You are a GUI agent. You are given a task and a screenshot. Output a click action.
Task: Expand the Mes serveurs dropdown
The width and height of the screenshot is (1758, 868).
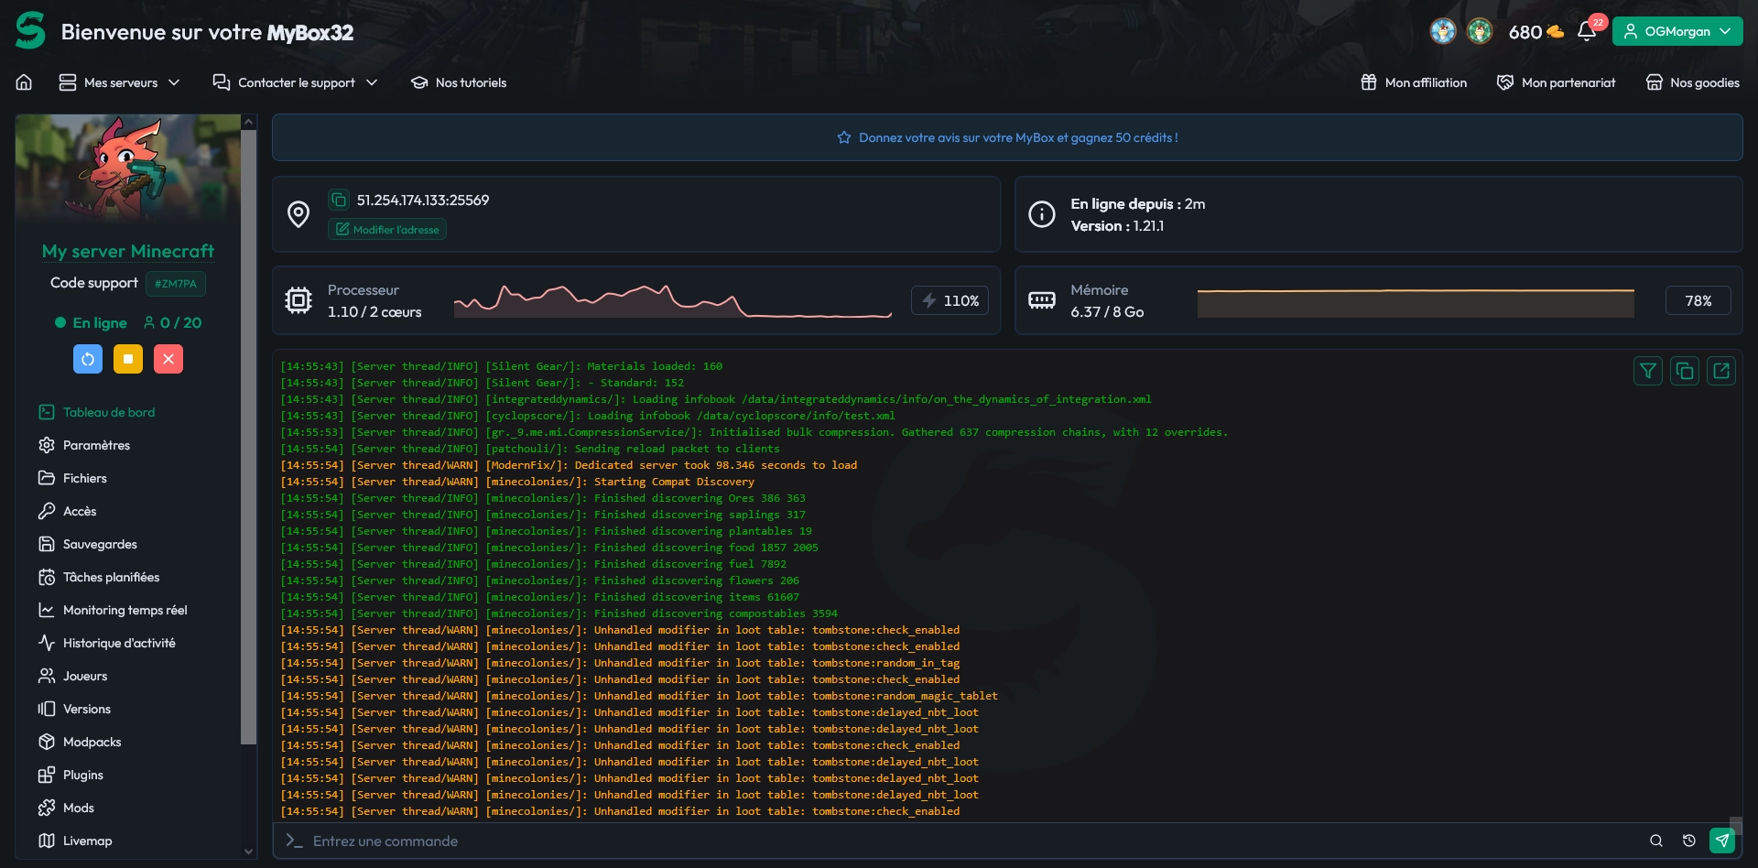(x=119, y=82)
